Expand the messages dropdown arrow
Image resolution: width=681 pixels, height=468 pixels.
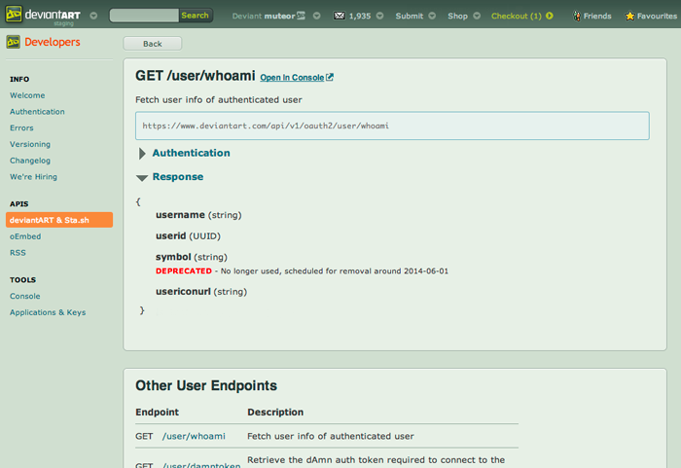380,16
